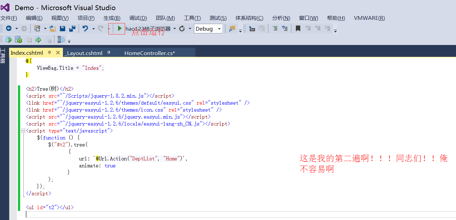Click the New Project toolbar icon
Image resolution: width=456 pixels, height=220 pixels.
37,29
